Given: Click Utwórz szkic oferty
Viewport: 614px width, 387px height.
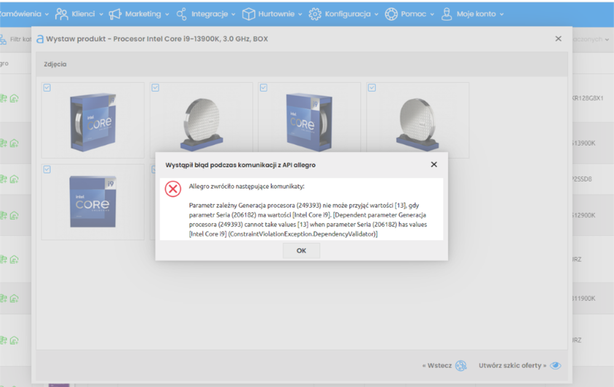Looking at the screenshot, I should point(512,365).
